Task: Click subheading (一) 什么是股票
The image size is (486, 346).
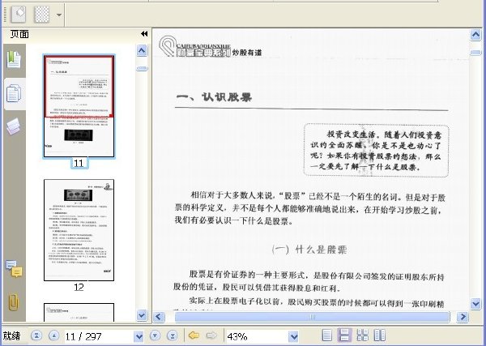Action: [x=309, y=250]
